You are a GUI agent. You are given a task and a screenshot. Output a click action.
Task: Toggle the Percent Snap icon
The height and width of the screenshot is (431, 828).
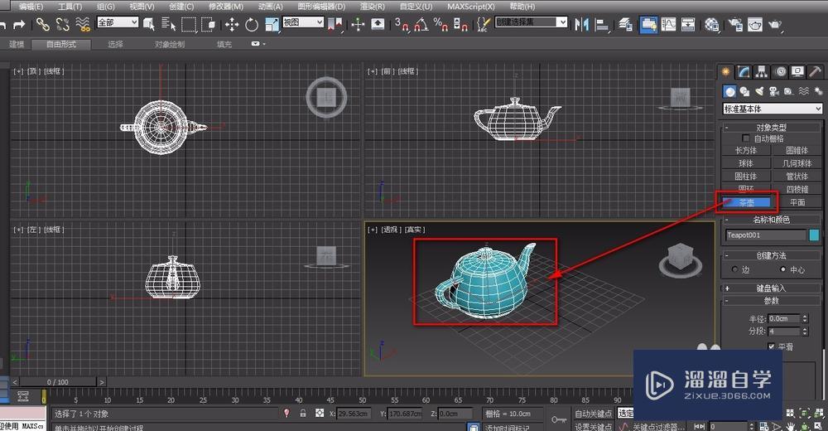440,24
